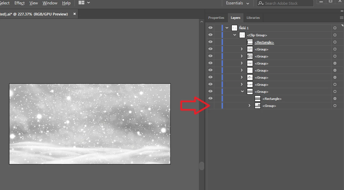Select the Layers tab
Viewport: 344px width, 190px height.
point(235,17)
